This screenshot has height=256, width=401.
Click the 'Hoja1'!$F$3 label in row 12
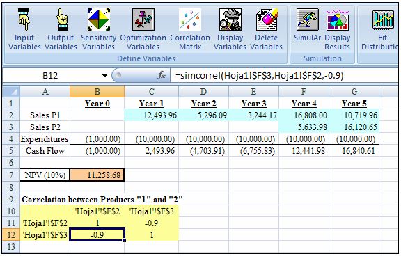(45, 234)
